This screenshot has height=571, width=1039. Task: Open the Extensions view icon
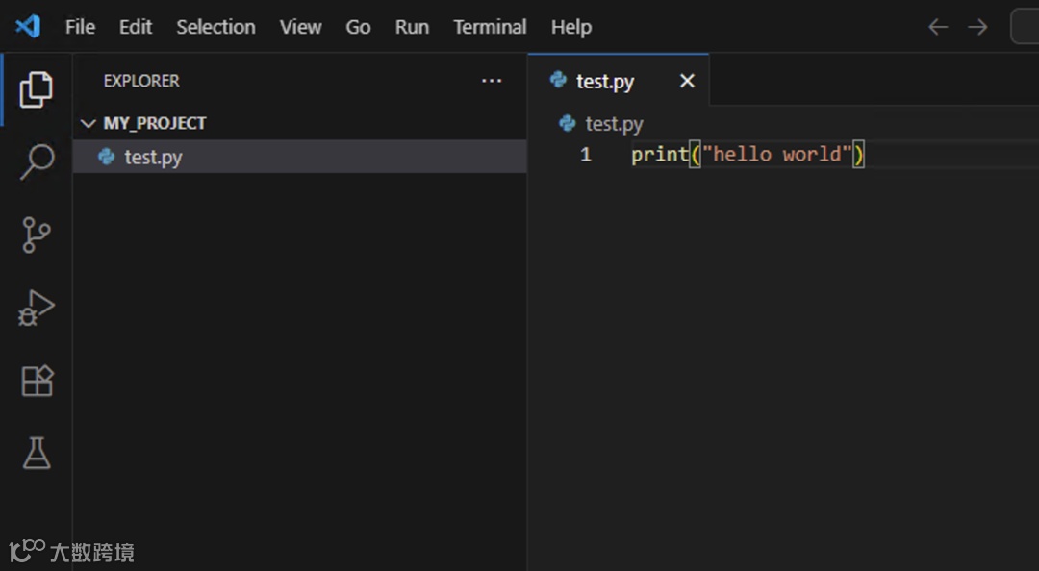(37, 382)
